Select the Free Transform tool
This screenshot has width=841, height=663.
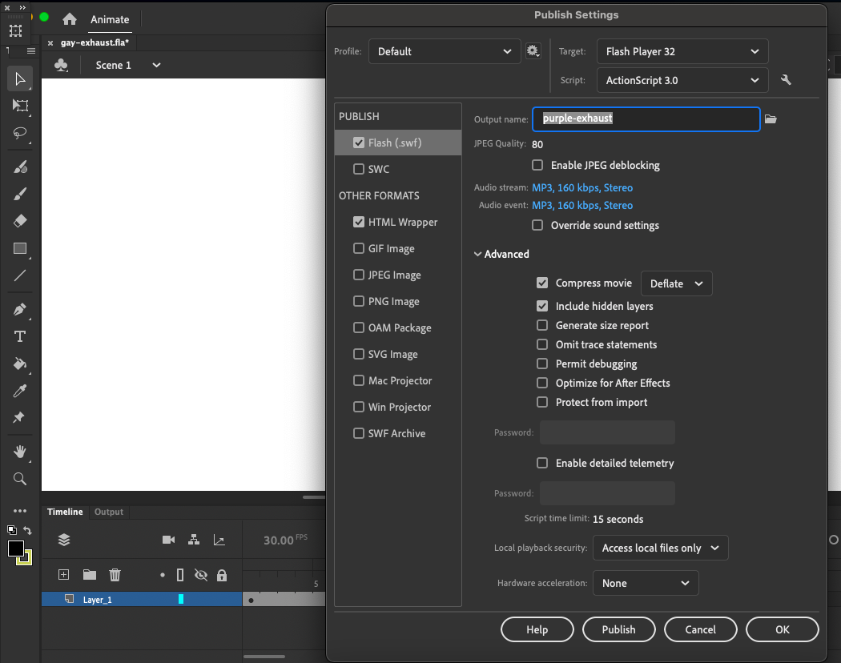click(x=20, y=106)
